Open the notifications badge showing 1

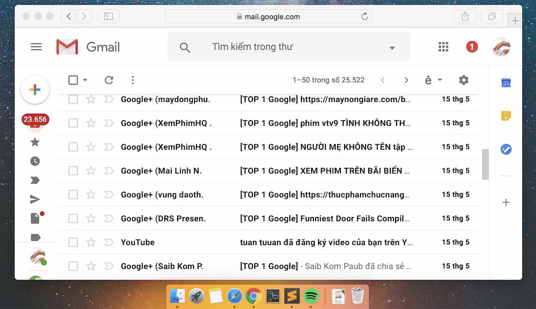tap(472, 47)
